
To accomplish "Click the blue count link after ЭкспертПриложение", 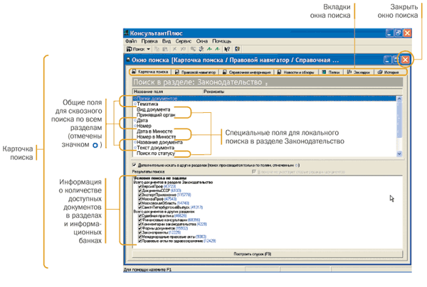I will 184,195.
